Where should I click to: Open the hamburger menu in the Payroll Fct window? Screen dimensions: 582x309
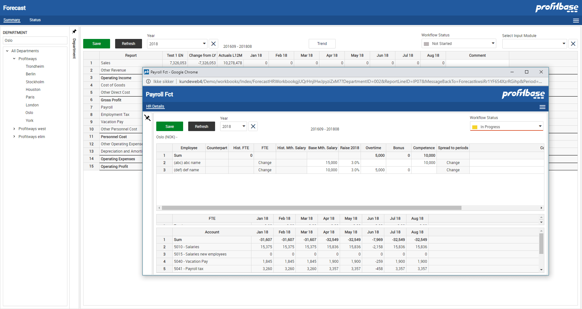coord(542,107)
